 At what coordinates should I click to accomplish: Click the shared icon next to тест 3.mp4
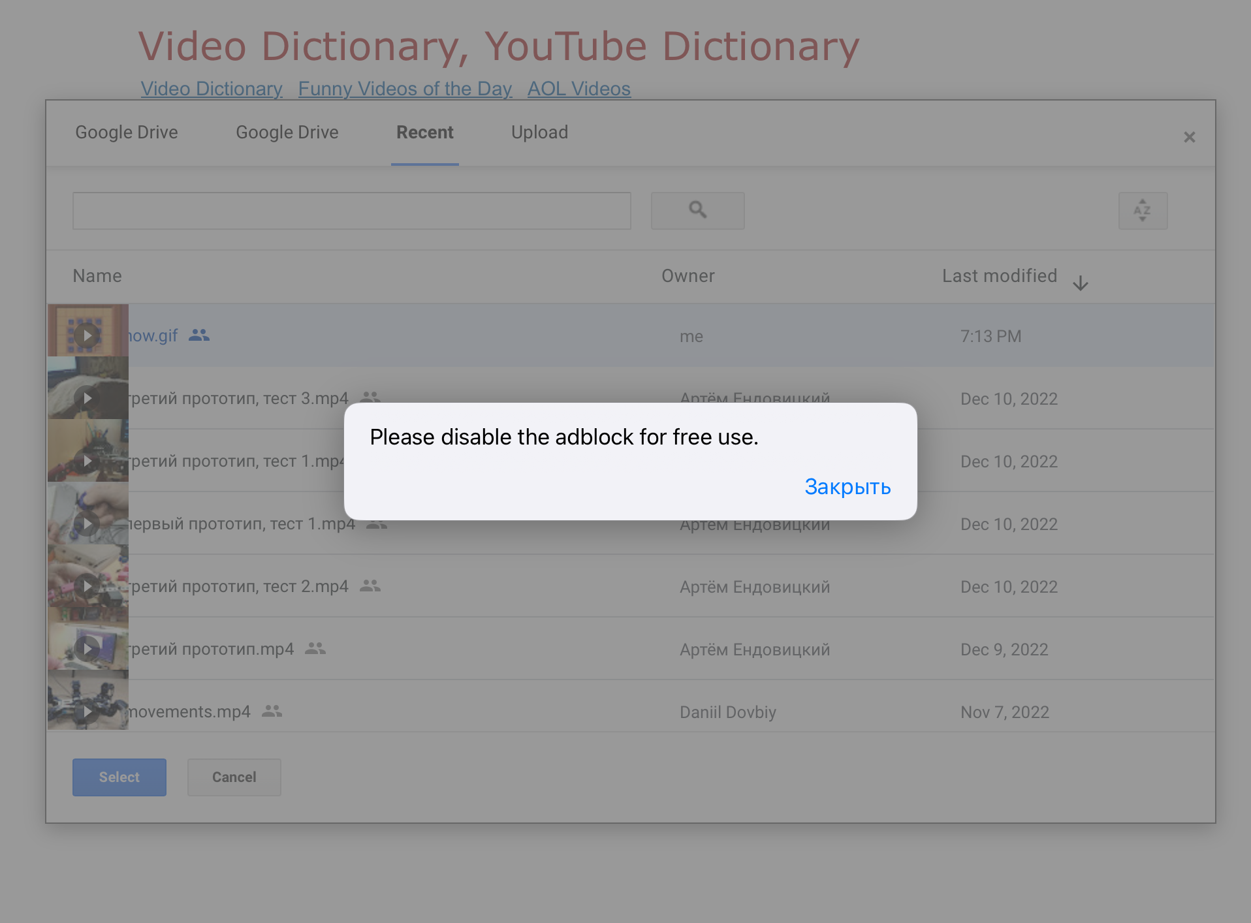370,398
